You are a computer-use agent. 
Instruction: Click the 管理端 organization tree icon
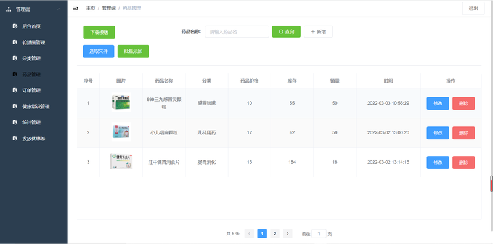click(x=9, y=9)
